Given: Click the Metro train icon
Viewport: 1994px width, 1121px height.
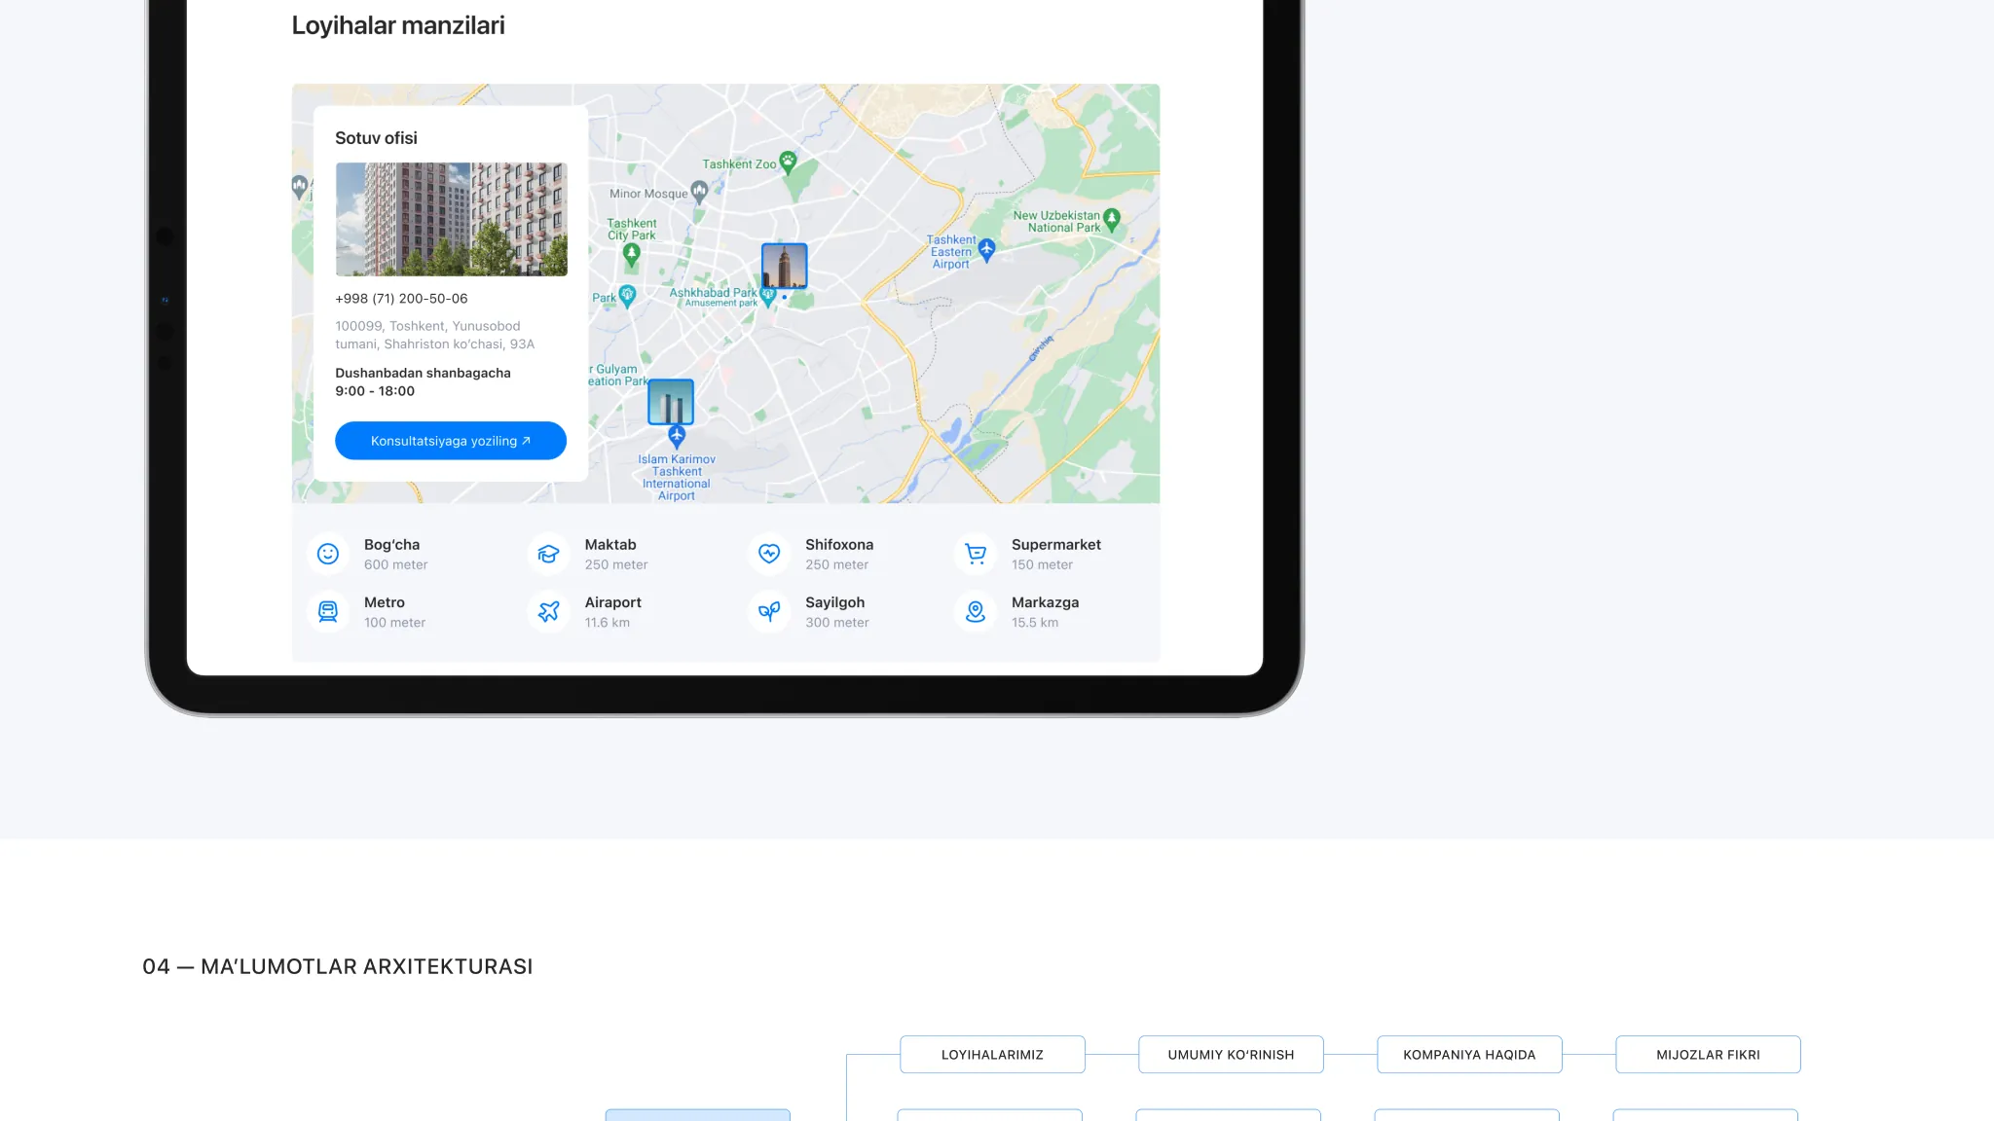Looking at the screenshot, I should point(328,612).
